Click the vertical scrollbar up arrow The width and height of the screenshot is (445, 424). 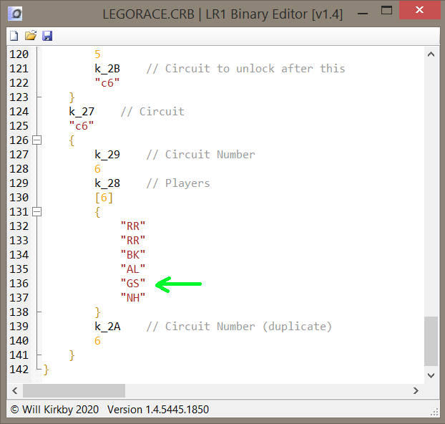[431, 54]
